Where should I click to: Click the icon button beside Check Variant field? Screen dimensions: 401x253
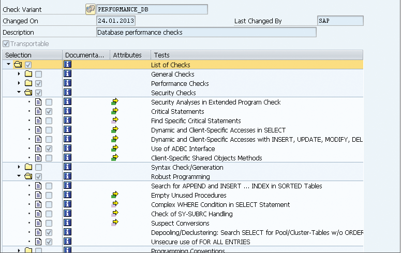click(90, 9)
